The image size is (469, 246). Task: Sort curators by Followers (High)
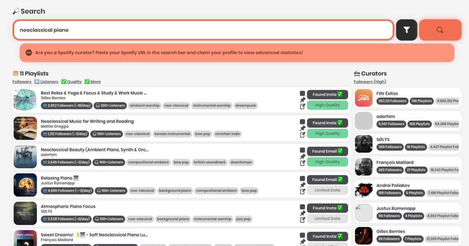[x=370, y=82]
